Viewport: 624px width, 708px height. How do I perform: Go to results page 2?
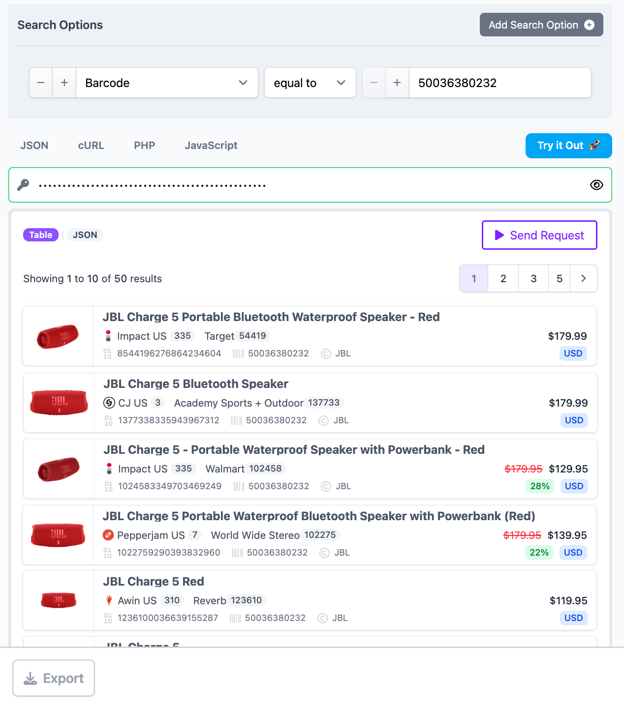(503, 278)
